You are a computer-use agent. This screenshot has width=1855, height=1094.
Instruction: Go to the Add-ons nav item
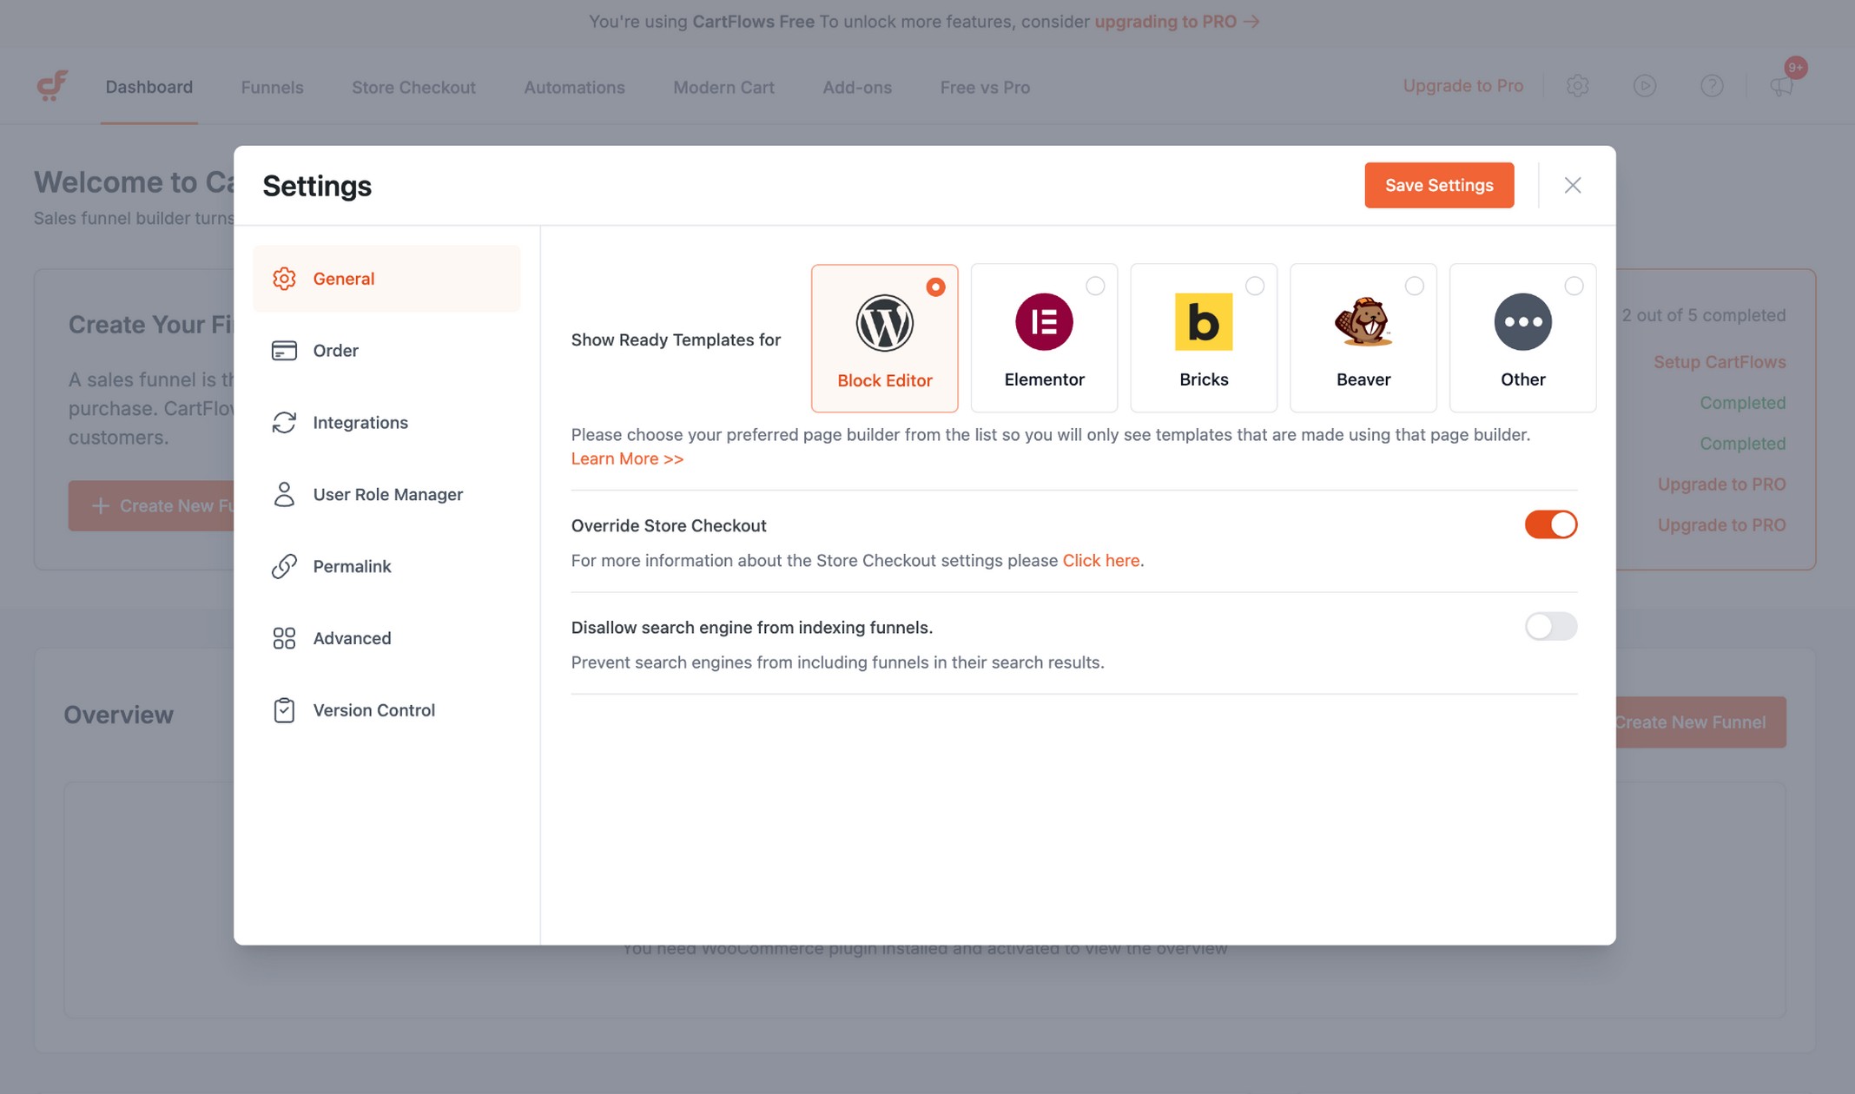pos(857,87)
